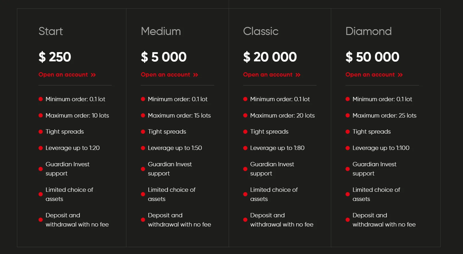The width and height of the screenshot is (463, 254).
Task: Click the red bullet beside Maximum order: 10 lots
Action: [x=41, y=116]
